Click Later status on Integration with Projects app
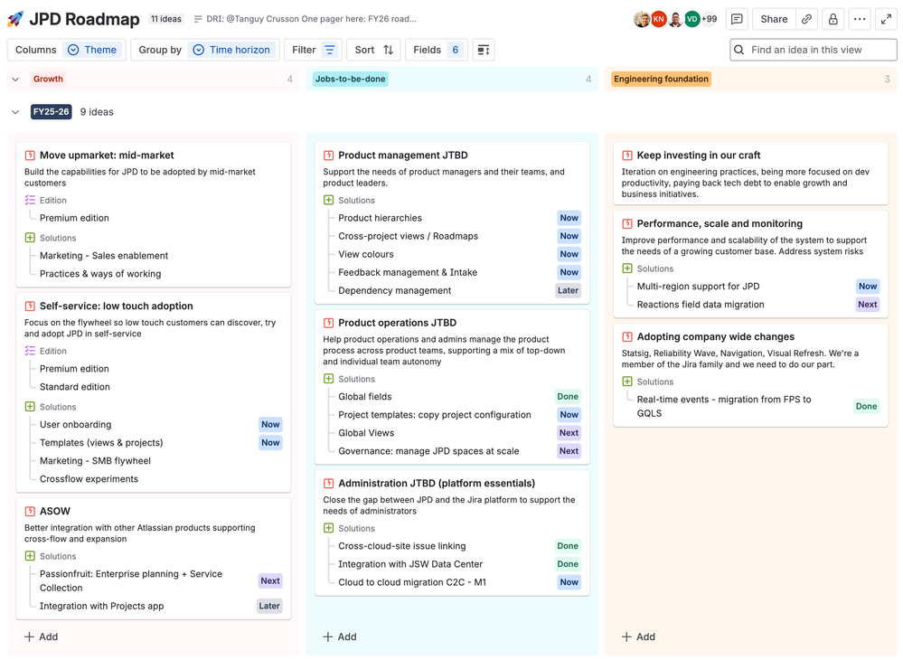The height and width of the screenshot is (660, 903). (x=269, y=607)
